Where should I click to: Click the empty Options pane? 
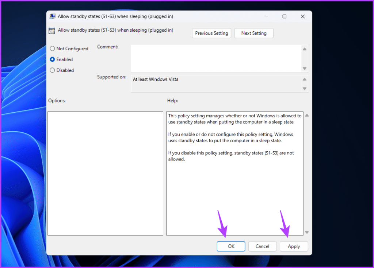(105, 174)
